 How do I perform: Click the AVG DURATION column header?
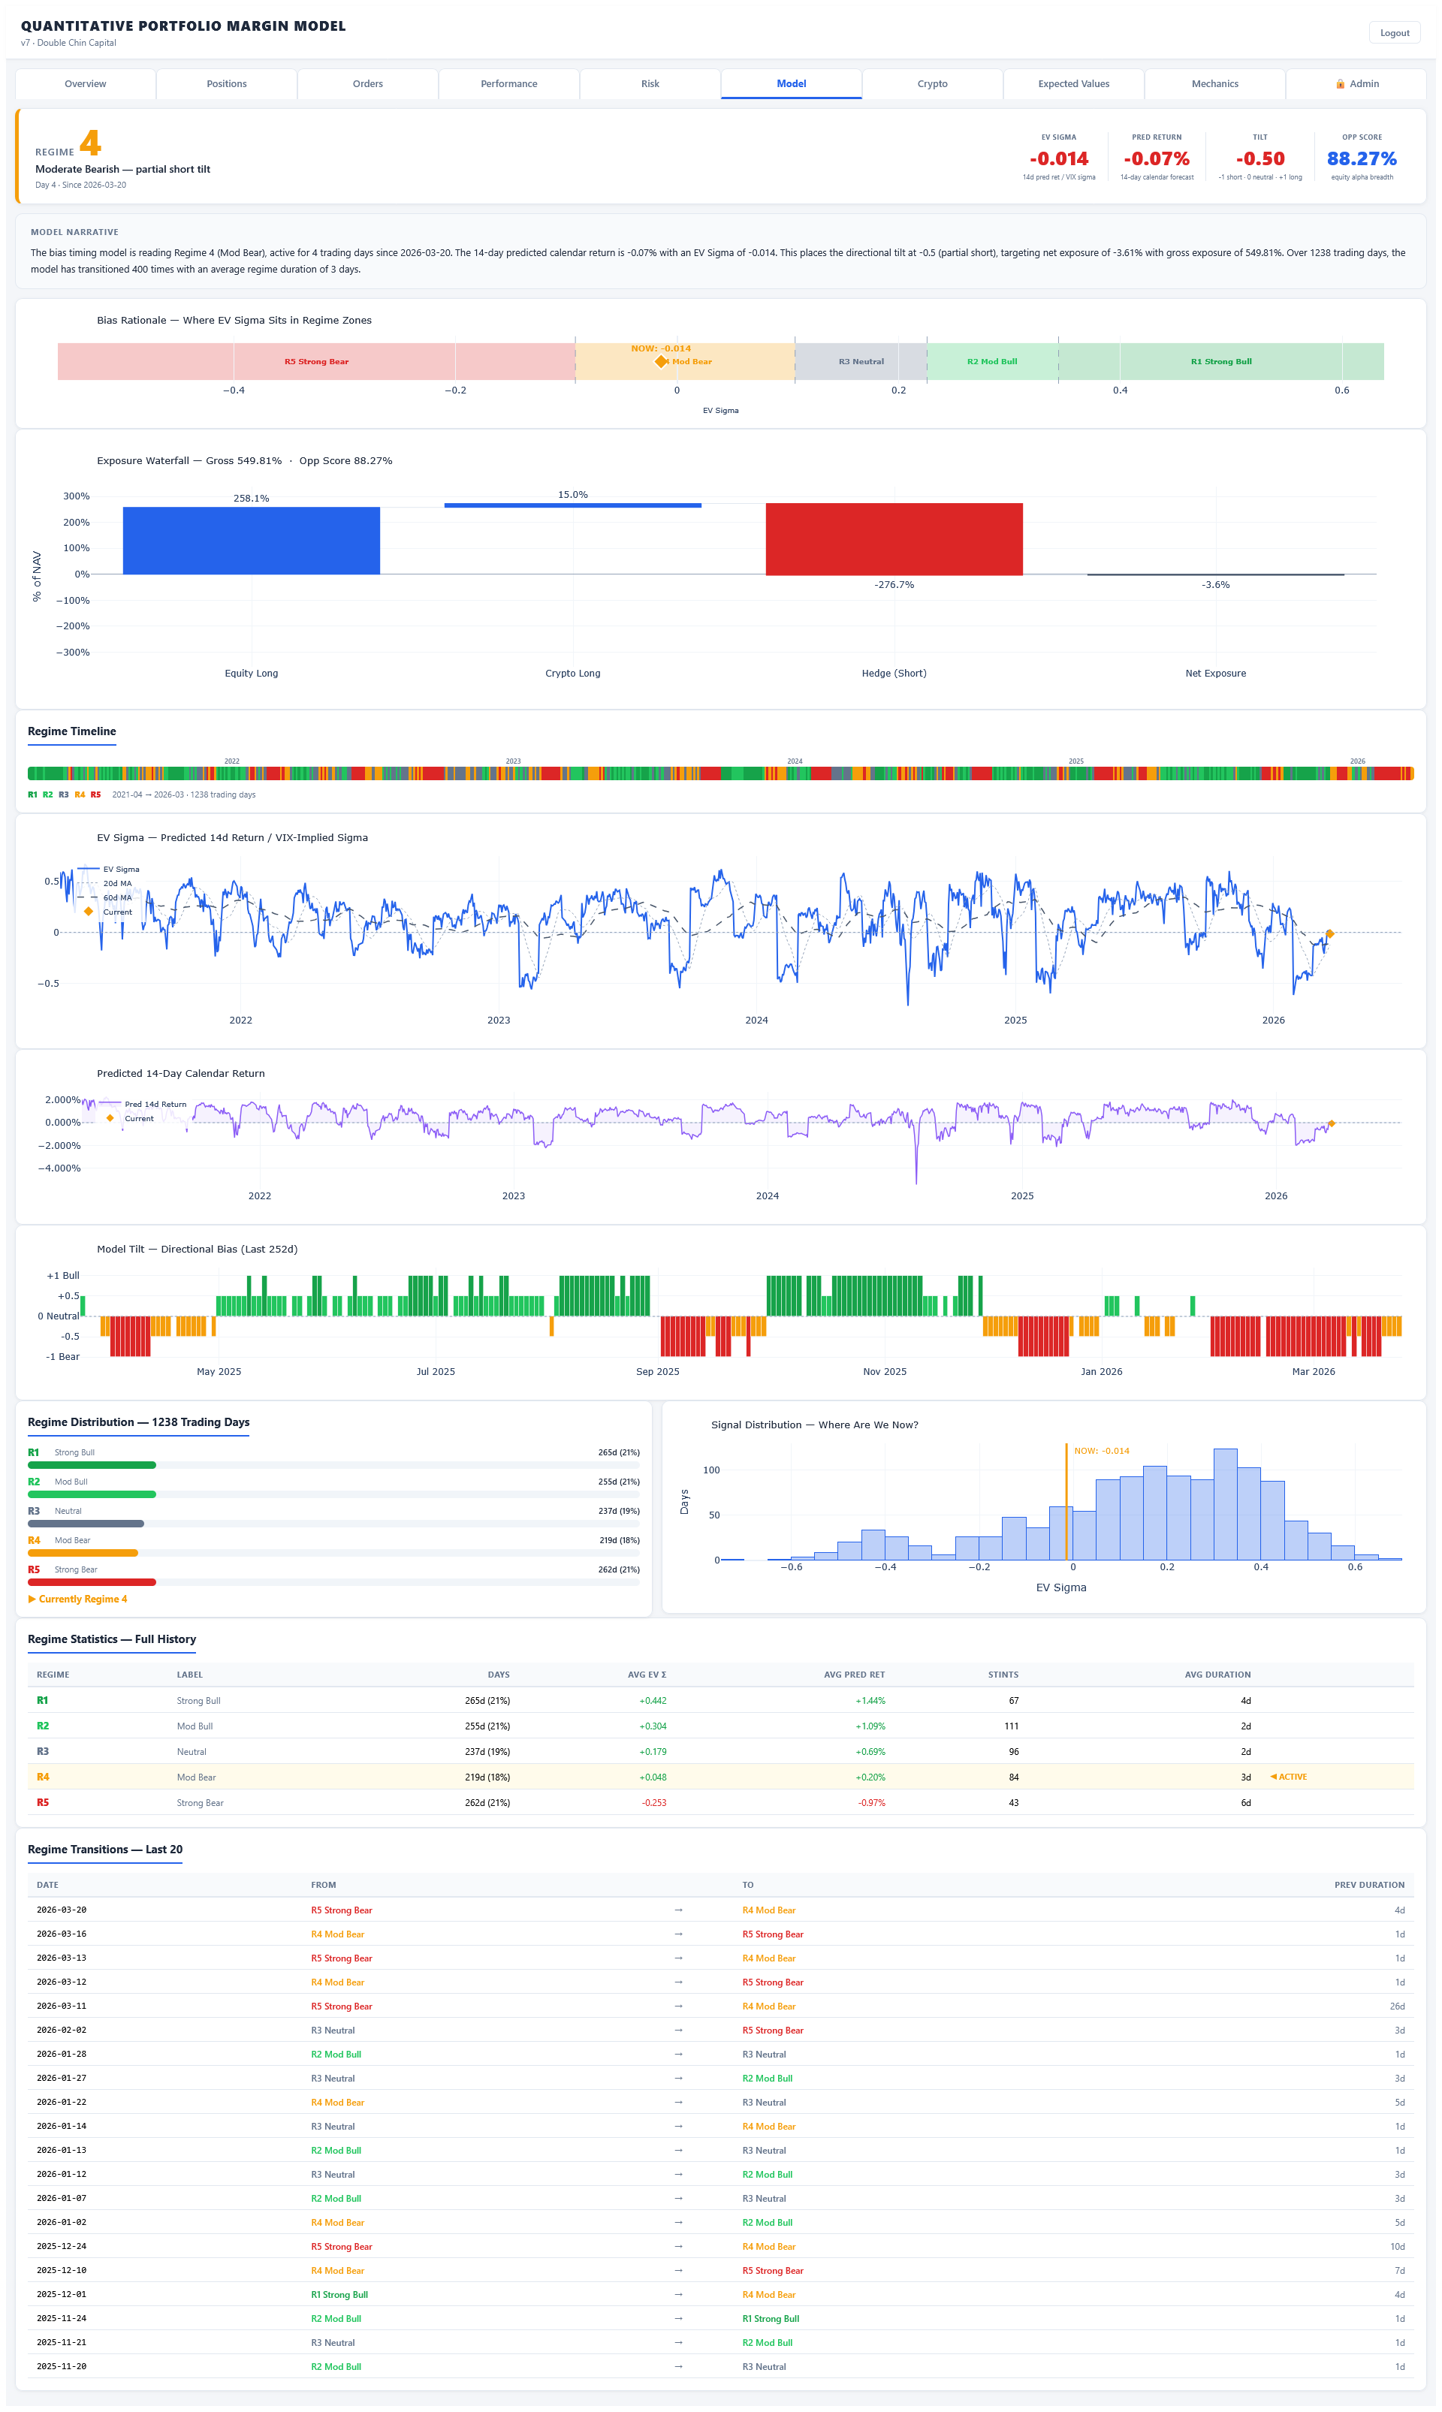[x=1217, y=1675]
